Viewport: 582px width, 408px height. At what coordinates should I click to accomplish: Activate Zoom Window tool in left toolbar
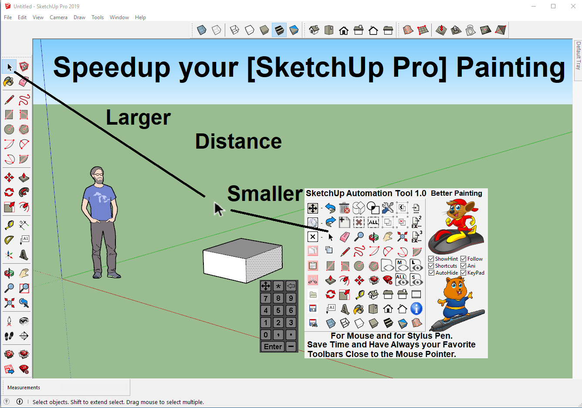coord(24,288)
